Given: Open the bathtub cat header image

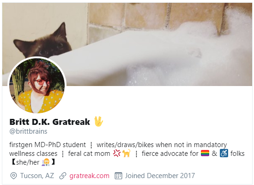Looking at the screenshot, I should (127, 44).
